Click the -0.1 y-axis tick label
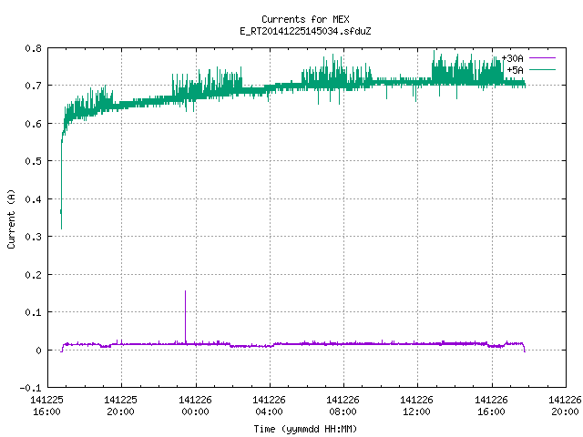 (30, 388)
